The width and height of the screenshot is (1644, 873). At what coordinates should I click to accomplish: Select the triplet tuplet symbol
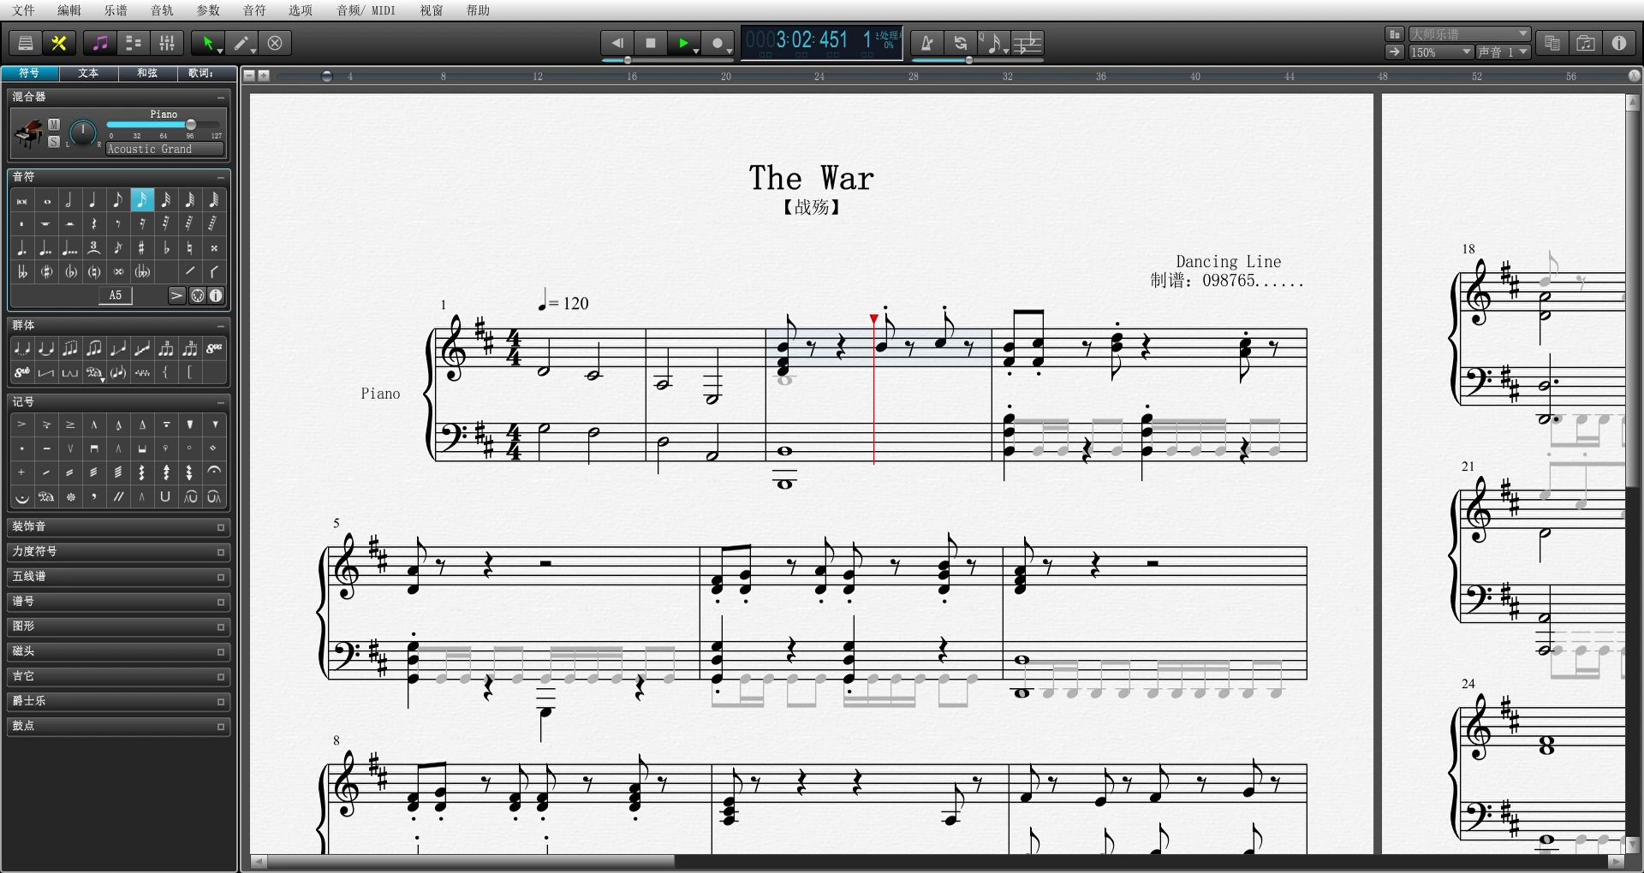coord(94,248)
